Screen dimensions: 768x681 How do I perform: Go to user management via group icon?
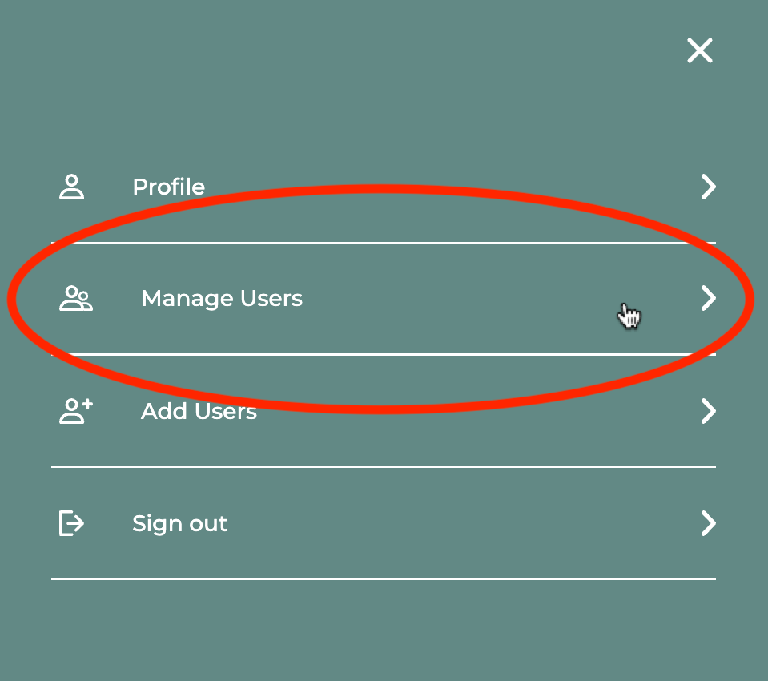click(x=76, y=298)
